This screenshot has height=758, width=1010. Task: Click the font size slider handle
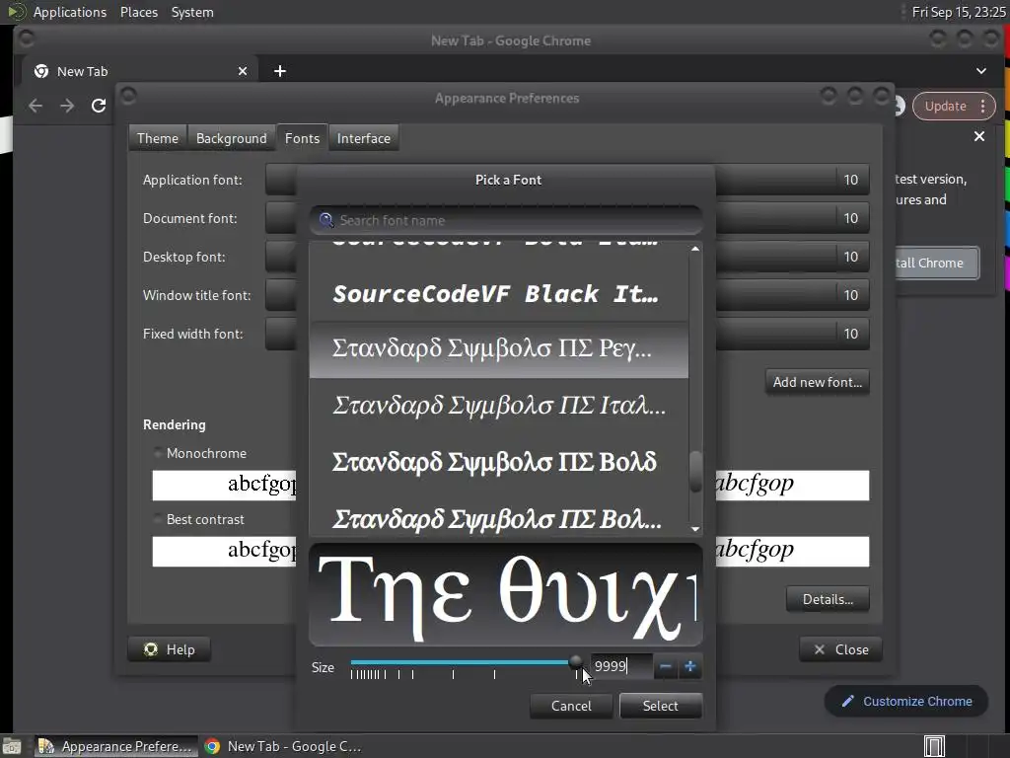pyautogui.click(x=576, y=662)
